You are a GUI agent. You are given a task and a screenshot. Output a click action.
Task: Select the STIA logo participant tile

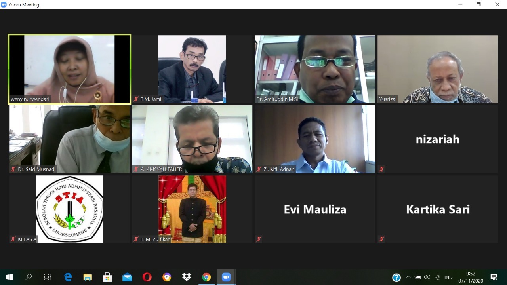point(69,209)
